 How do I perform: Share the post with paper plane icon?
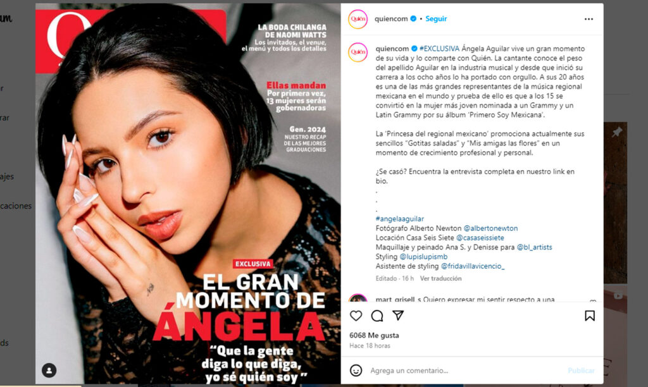pyautogui.click(x=398, y=316)
